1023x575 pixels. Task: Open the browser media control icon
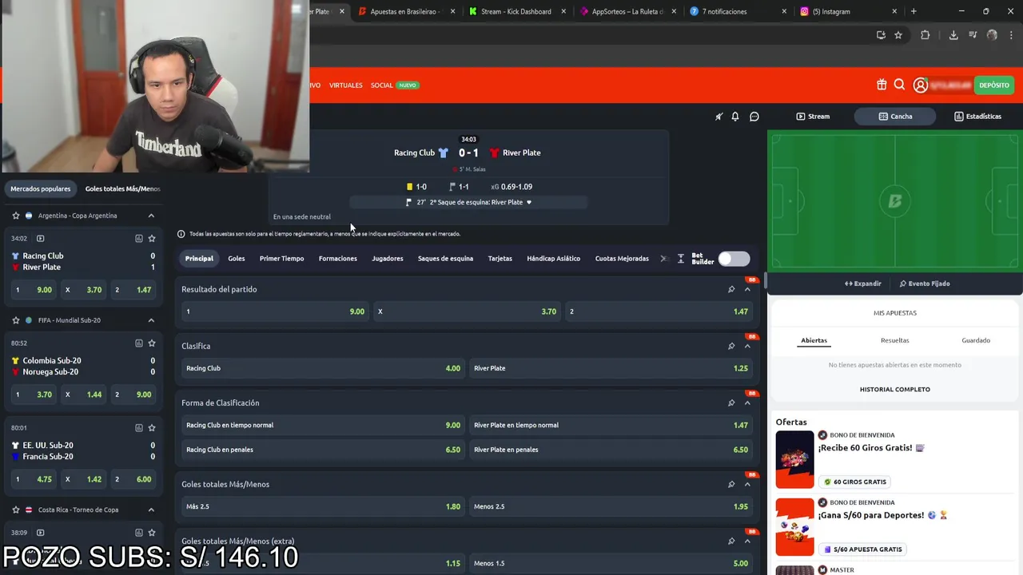(973, 35)
